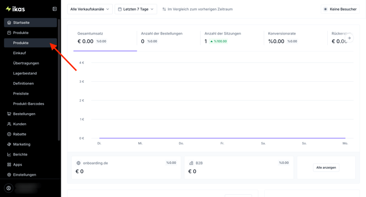The height and width of the screenshot is (197, 366).
Task: Open the user profile avatar
Action: point(9,188)
